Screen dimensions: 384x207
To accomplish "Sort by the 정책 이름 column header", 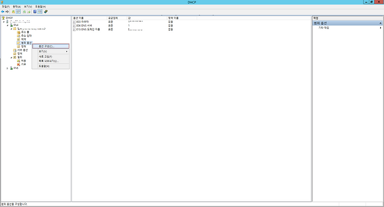I will coord(182,18).
